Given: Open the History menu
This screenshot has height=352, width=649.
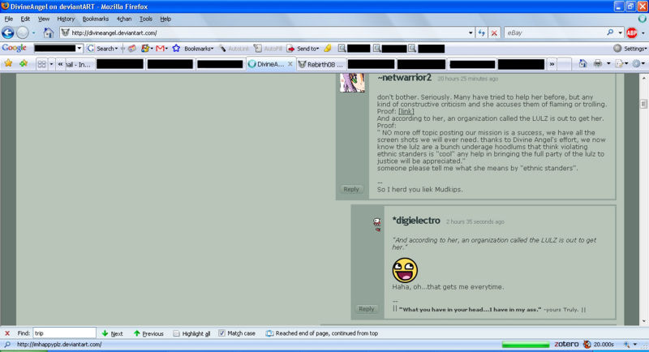Looking at the screenshot, I should pyautogui.click(x=66, y=18).
